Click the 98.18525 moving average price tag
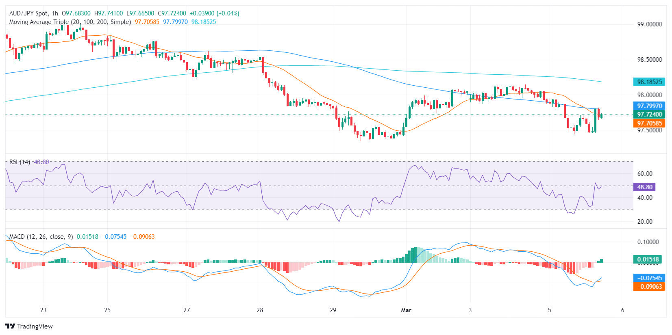The width and height of the screenshot is (672, 335). coord(649,82)
